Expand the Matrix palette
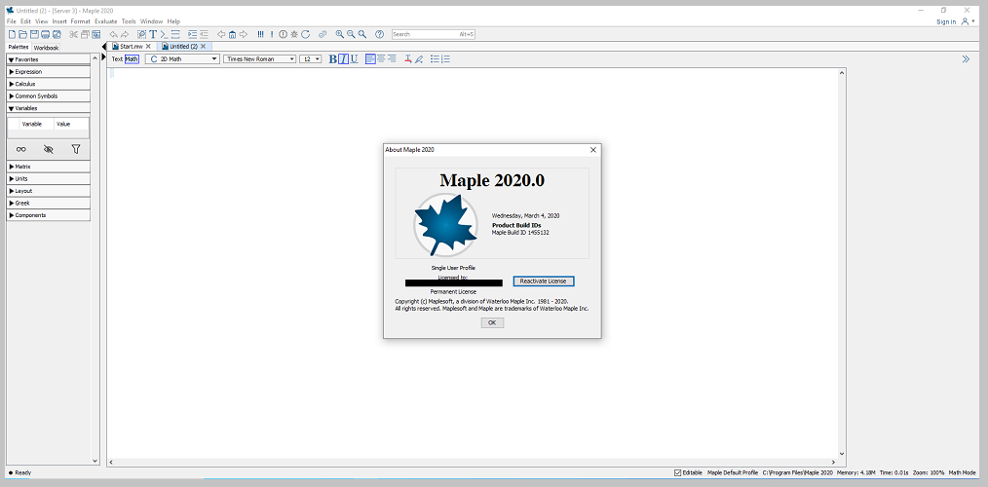Image resolution: width=988 pixels, height=487 pixels. (49, 167)
